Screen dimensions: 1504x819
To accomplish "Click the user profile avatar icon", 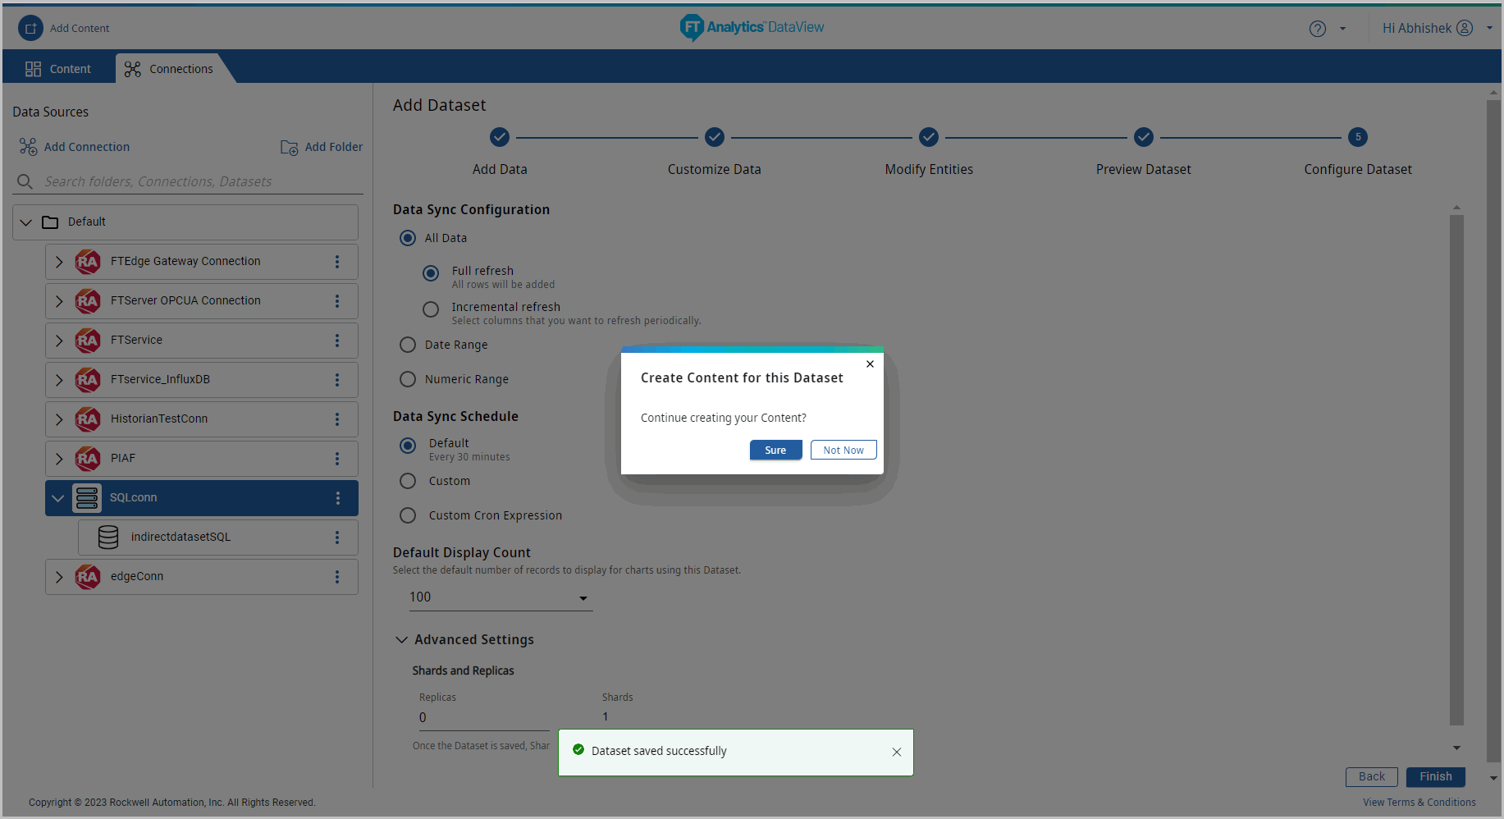I will pos(1464,28).
